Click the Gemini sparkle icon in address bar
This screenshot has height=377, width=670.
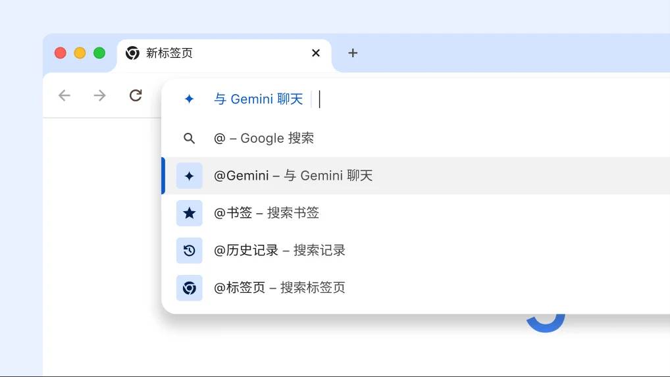pyautogui.click(x=189, y=99)
